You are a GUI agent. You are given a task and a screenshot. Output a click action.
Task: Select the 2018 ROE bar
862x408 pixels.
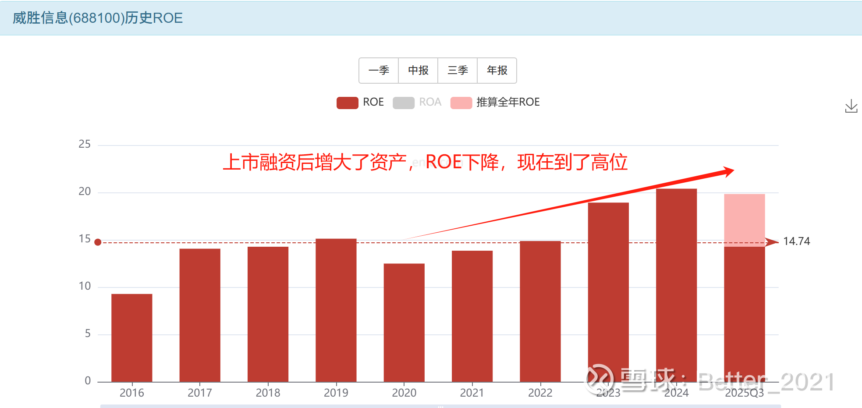(268, 314)
